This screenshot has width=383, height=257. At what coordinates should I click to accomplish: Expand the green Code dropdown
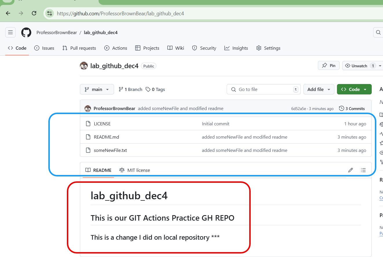pyautogui.click(x=354, y=90)
